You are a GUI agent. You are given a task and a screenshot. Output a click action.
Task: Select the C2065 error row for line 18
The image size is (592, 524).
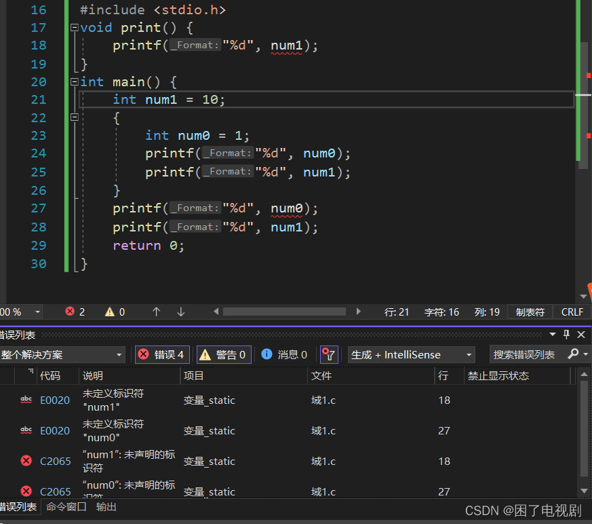pos(287,461)
